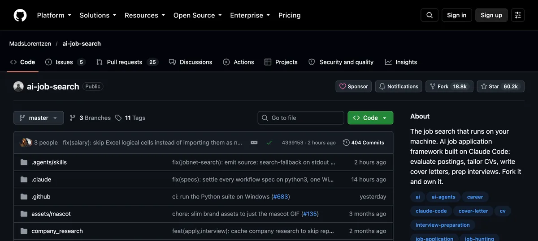Click the interview-preparation topic tag
538x241 pixels.
tap(443, 225)
